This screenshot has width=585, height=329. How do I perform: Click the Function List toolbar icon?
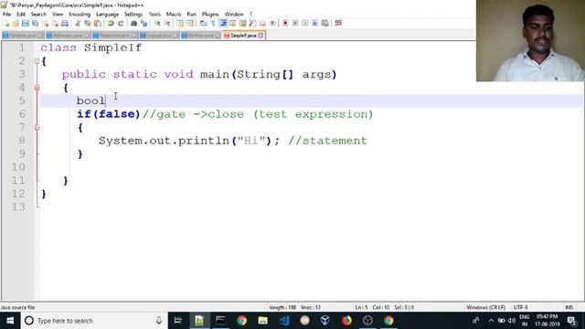point(252,23)
